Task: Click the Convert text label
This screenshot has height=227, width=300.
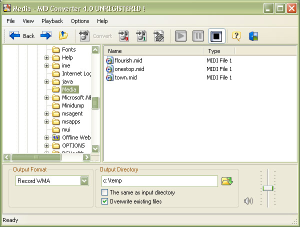Action: click(102, 36)
